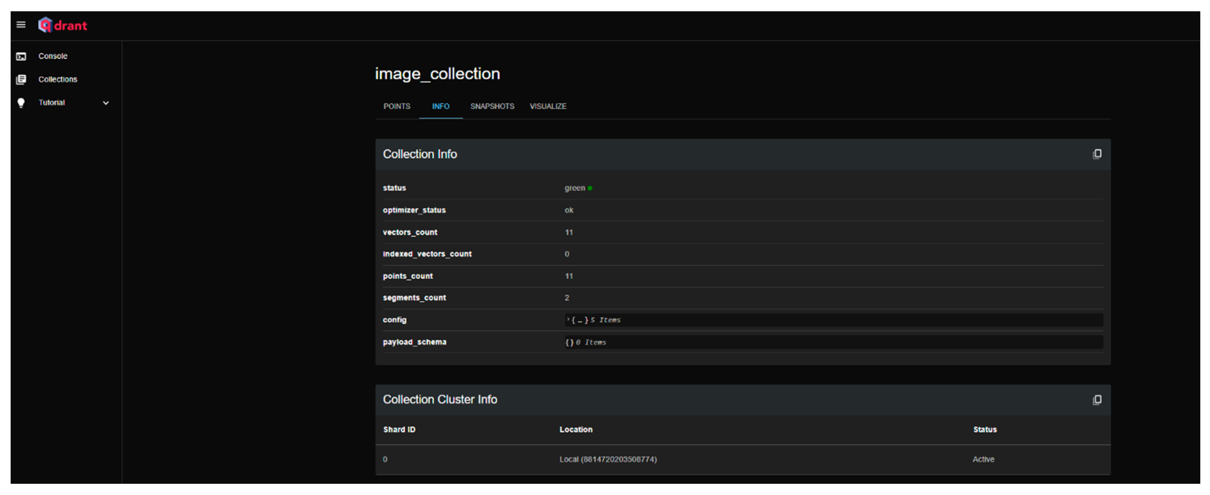Image resolution: width=1210 pixels, height=495 pixels.
Task: Click the 'Location' column header
Action: tap(576, 430)
